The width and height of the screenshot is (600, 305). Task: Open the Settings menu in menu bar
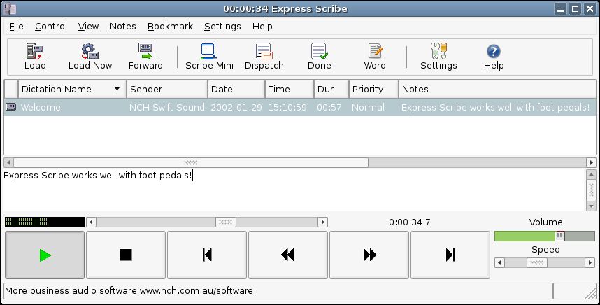[x=222, y=27]
